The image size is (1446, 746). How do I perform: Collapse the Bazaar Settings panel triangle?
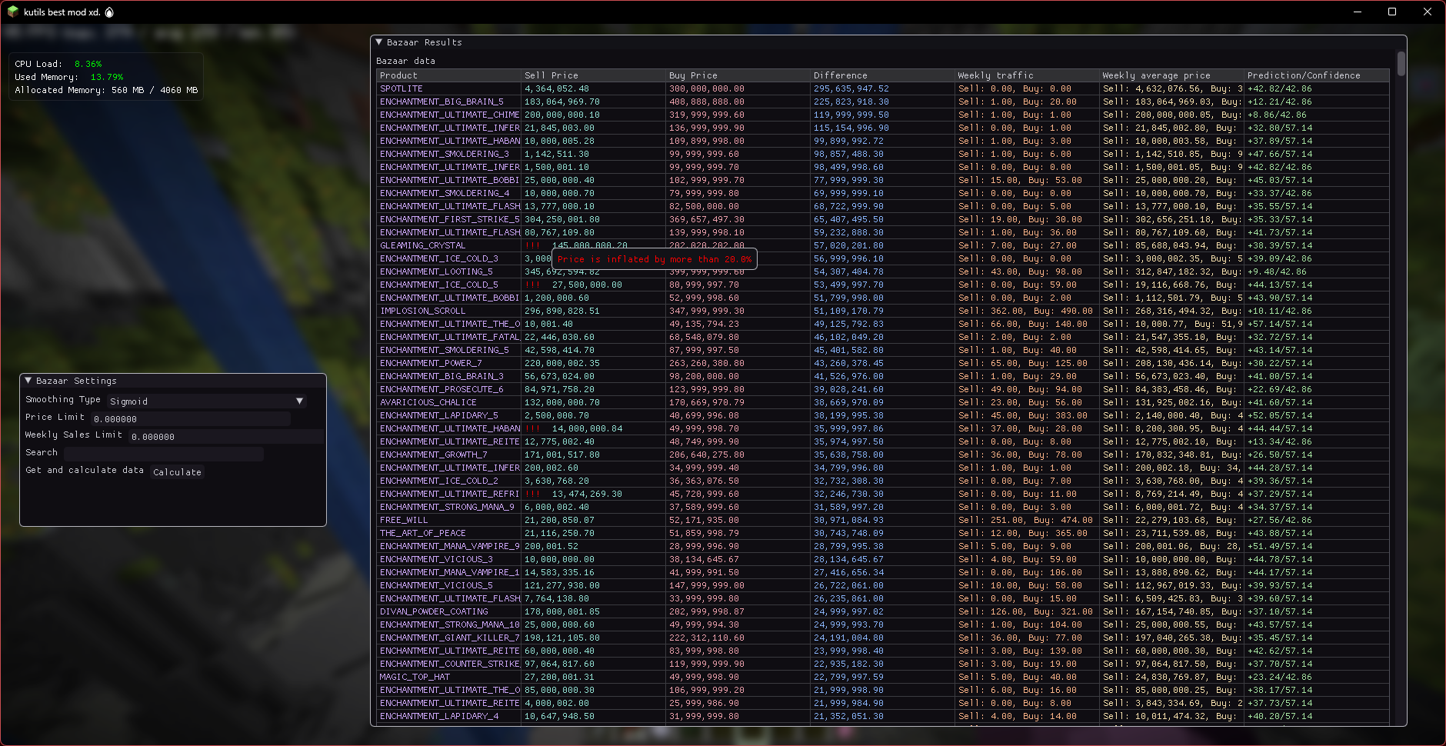click(x=28, y=381)
